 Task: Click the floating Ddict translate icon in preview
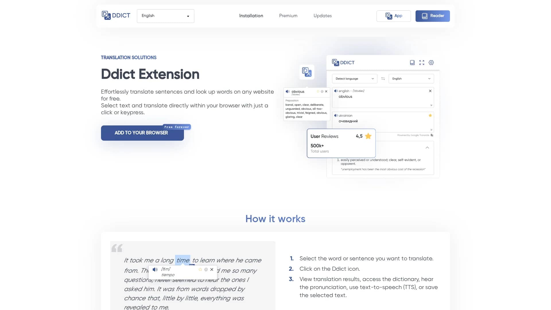307,72
